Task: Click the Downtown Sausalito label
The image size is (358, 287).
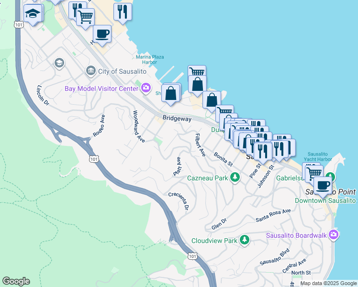Action: (325, 200)
